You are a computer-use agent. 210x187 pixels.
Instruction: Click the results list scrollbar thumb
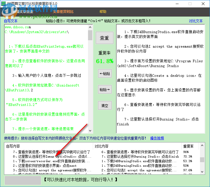point(202,160)
